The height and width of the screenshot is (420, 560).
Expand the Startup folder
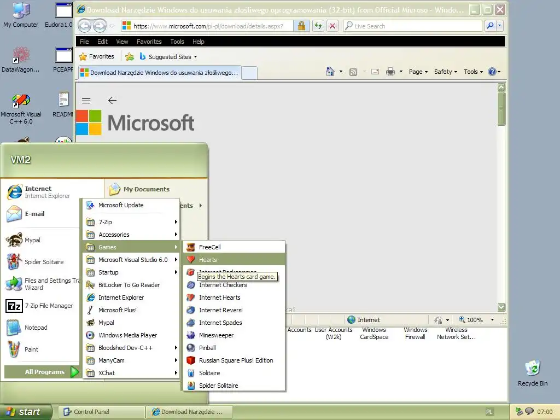[x=131, y=272]
